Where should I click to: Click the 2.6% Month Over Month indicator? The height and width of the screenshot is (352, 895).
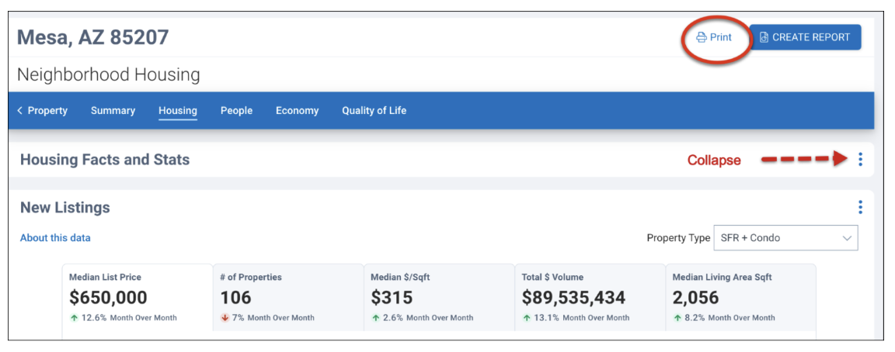tap(422, 318)
